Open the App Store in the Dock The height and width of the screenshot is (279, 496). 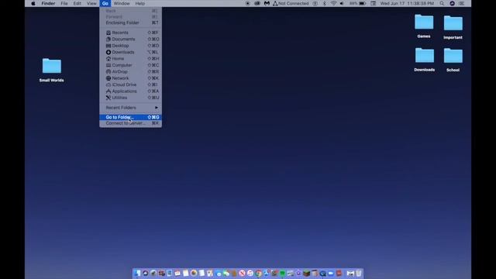coord(267,273)
